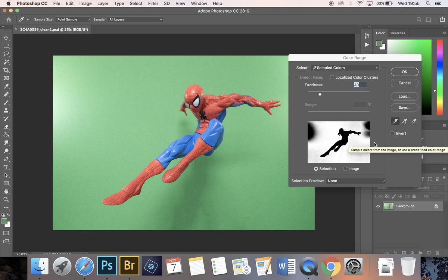Viewport: 448px width, 280px height.
Task: Check the Invert option
Action: [393, 133]
